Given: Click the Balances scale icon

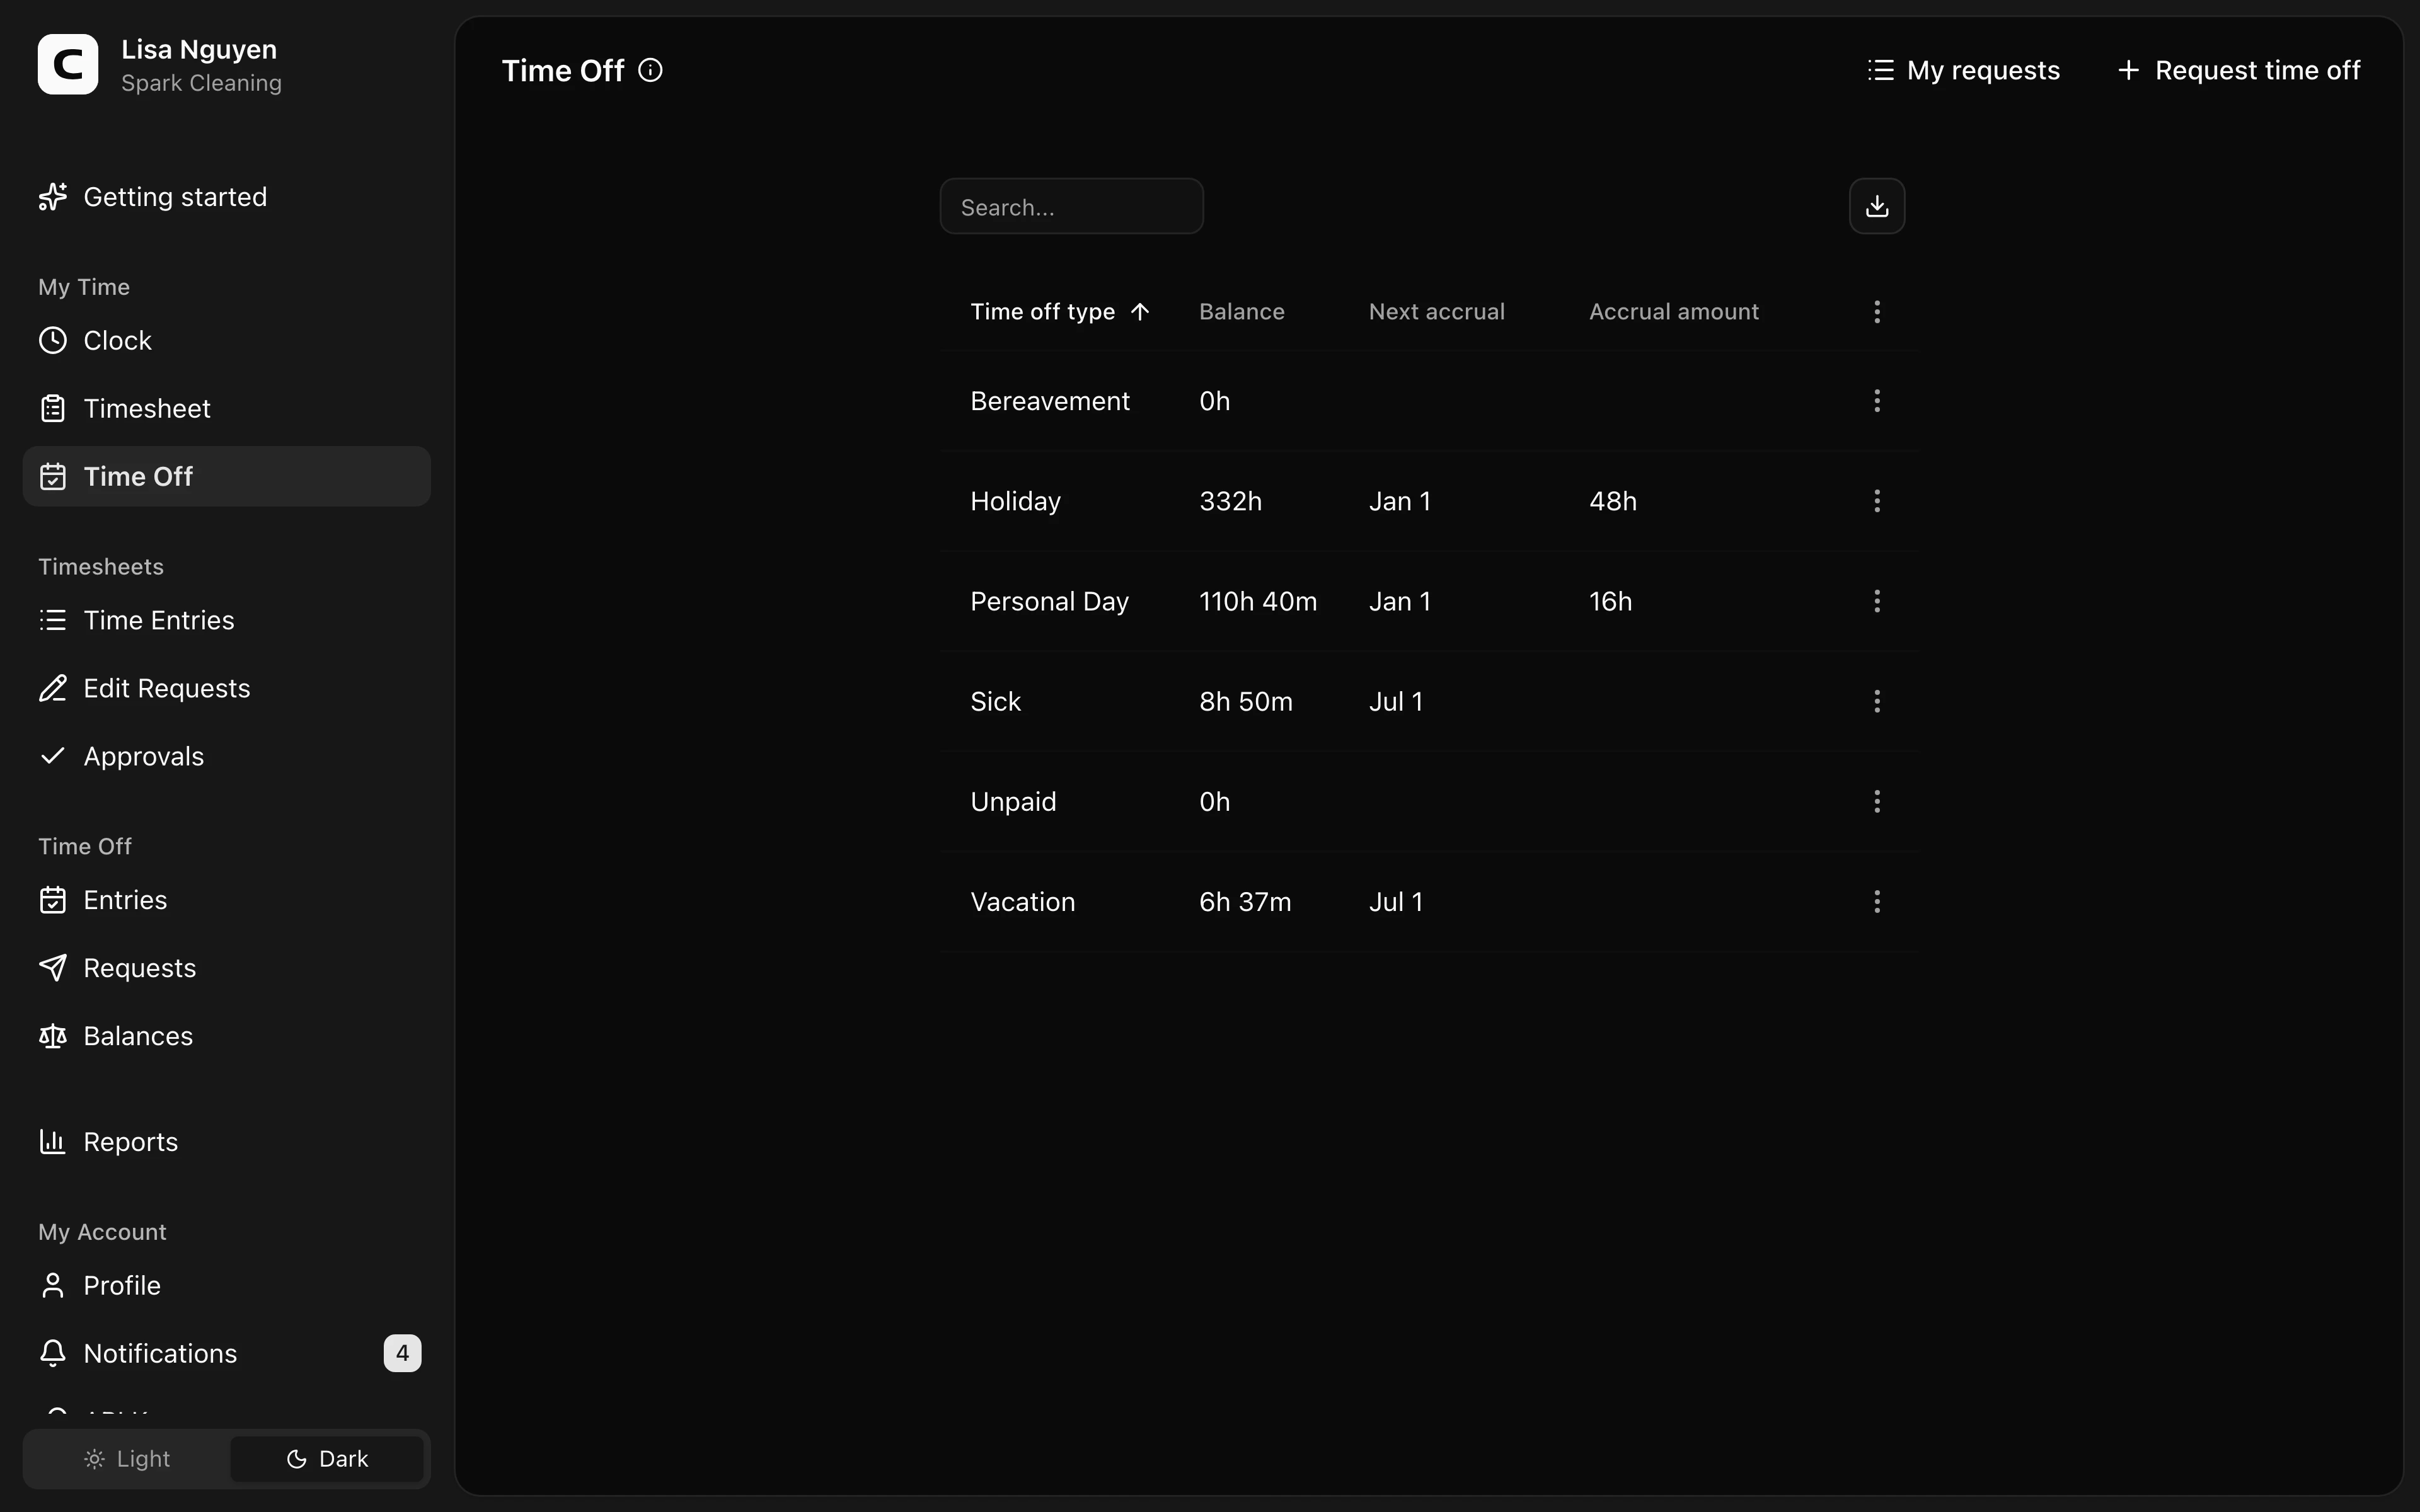Looking at the screenshot, I should [x=53, y=1036].
